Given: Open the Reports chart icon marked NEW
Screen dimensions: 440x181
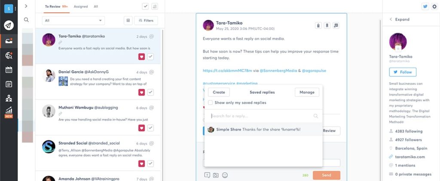Looking at the screenshot, I should [9, 112].
